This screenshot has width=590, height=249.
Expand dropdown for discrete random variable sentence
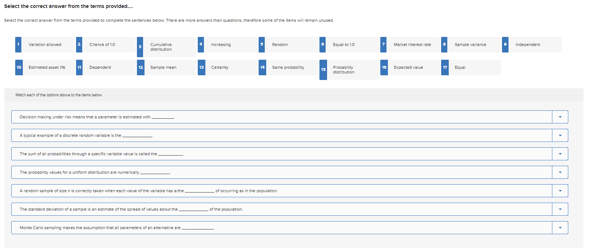pyautogui.click(x=560, y=135)
